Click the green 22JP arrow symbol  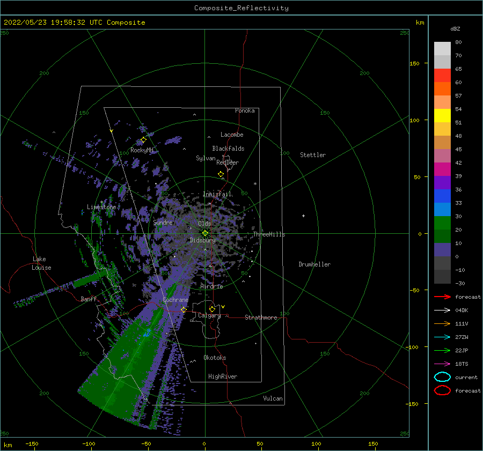coord(442,350)
